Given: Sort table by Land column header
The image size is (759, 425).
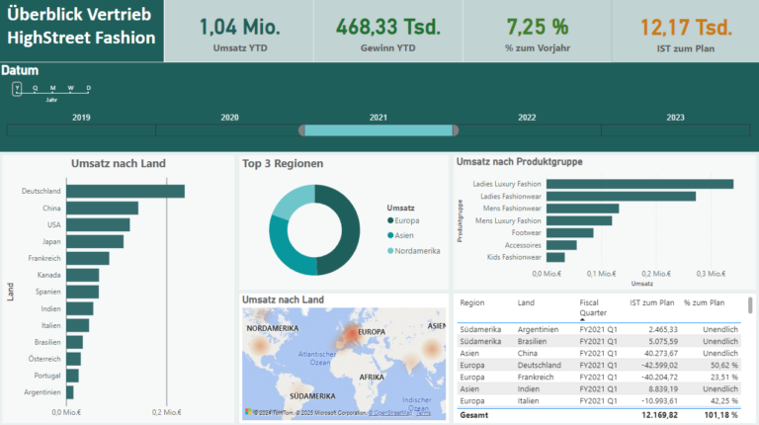Looking at the screenshot, I should pos(526,303).
